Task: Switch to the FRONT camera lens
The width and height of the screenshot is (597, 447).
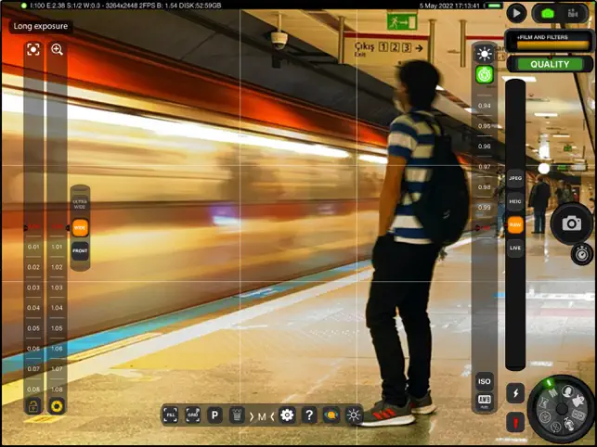Action: 81,249
